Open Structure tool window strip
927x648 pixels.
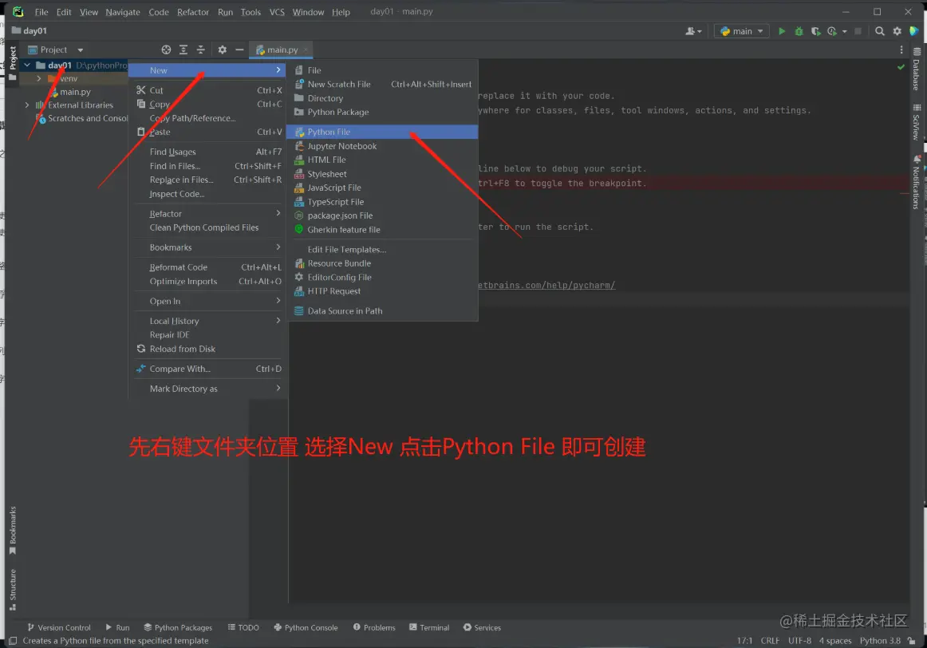[13, 590]
